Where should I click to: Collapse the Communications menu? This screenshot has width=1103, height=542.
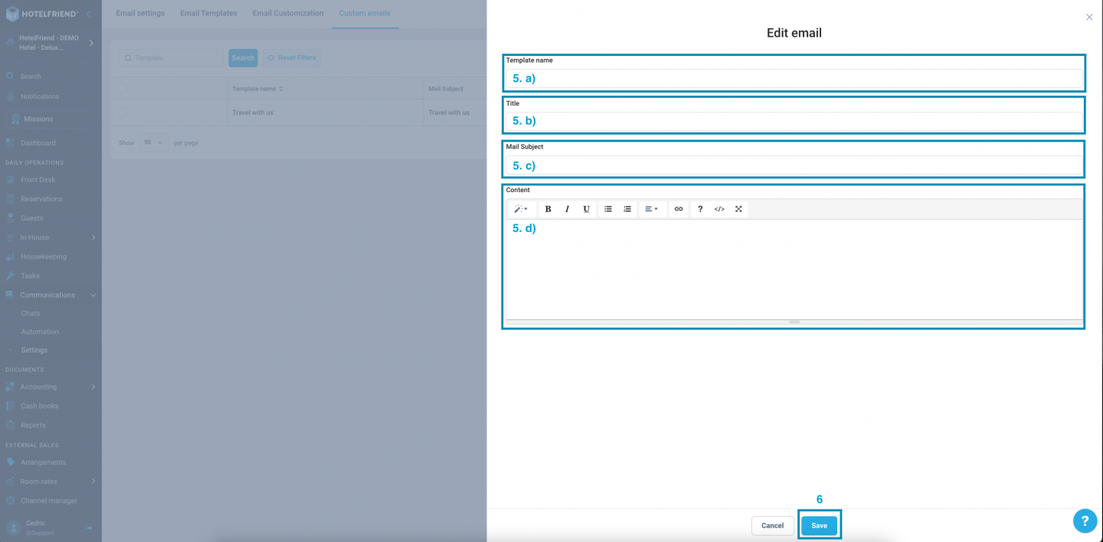point(93,295)
